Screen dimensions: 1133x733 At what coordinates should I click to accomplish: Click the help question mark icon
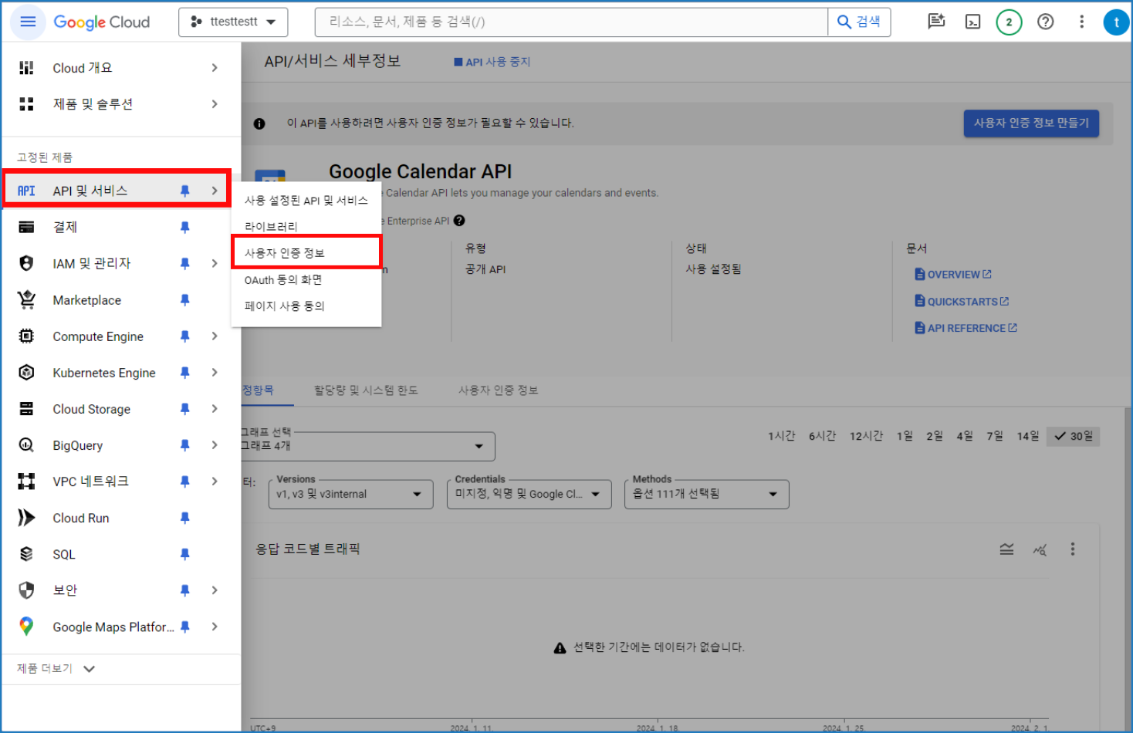[x=1045, y=22]
